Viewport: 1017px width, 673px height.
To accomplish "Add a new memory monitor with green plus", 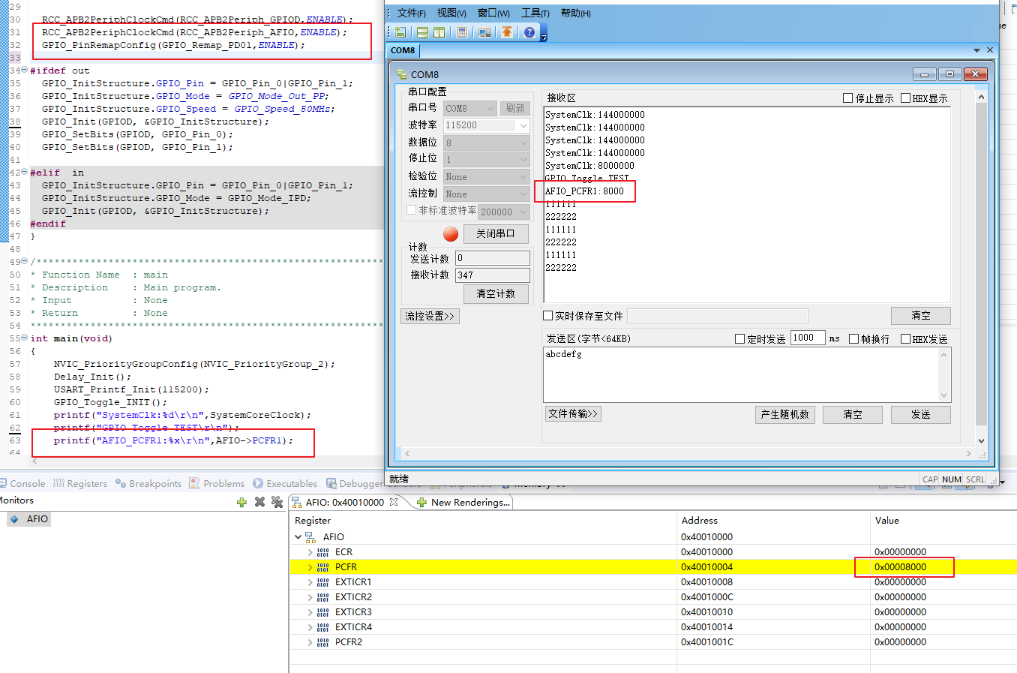I will pyautogui.click(x=241, y=502).
